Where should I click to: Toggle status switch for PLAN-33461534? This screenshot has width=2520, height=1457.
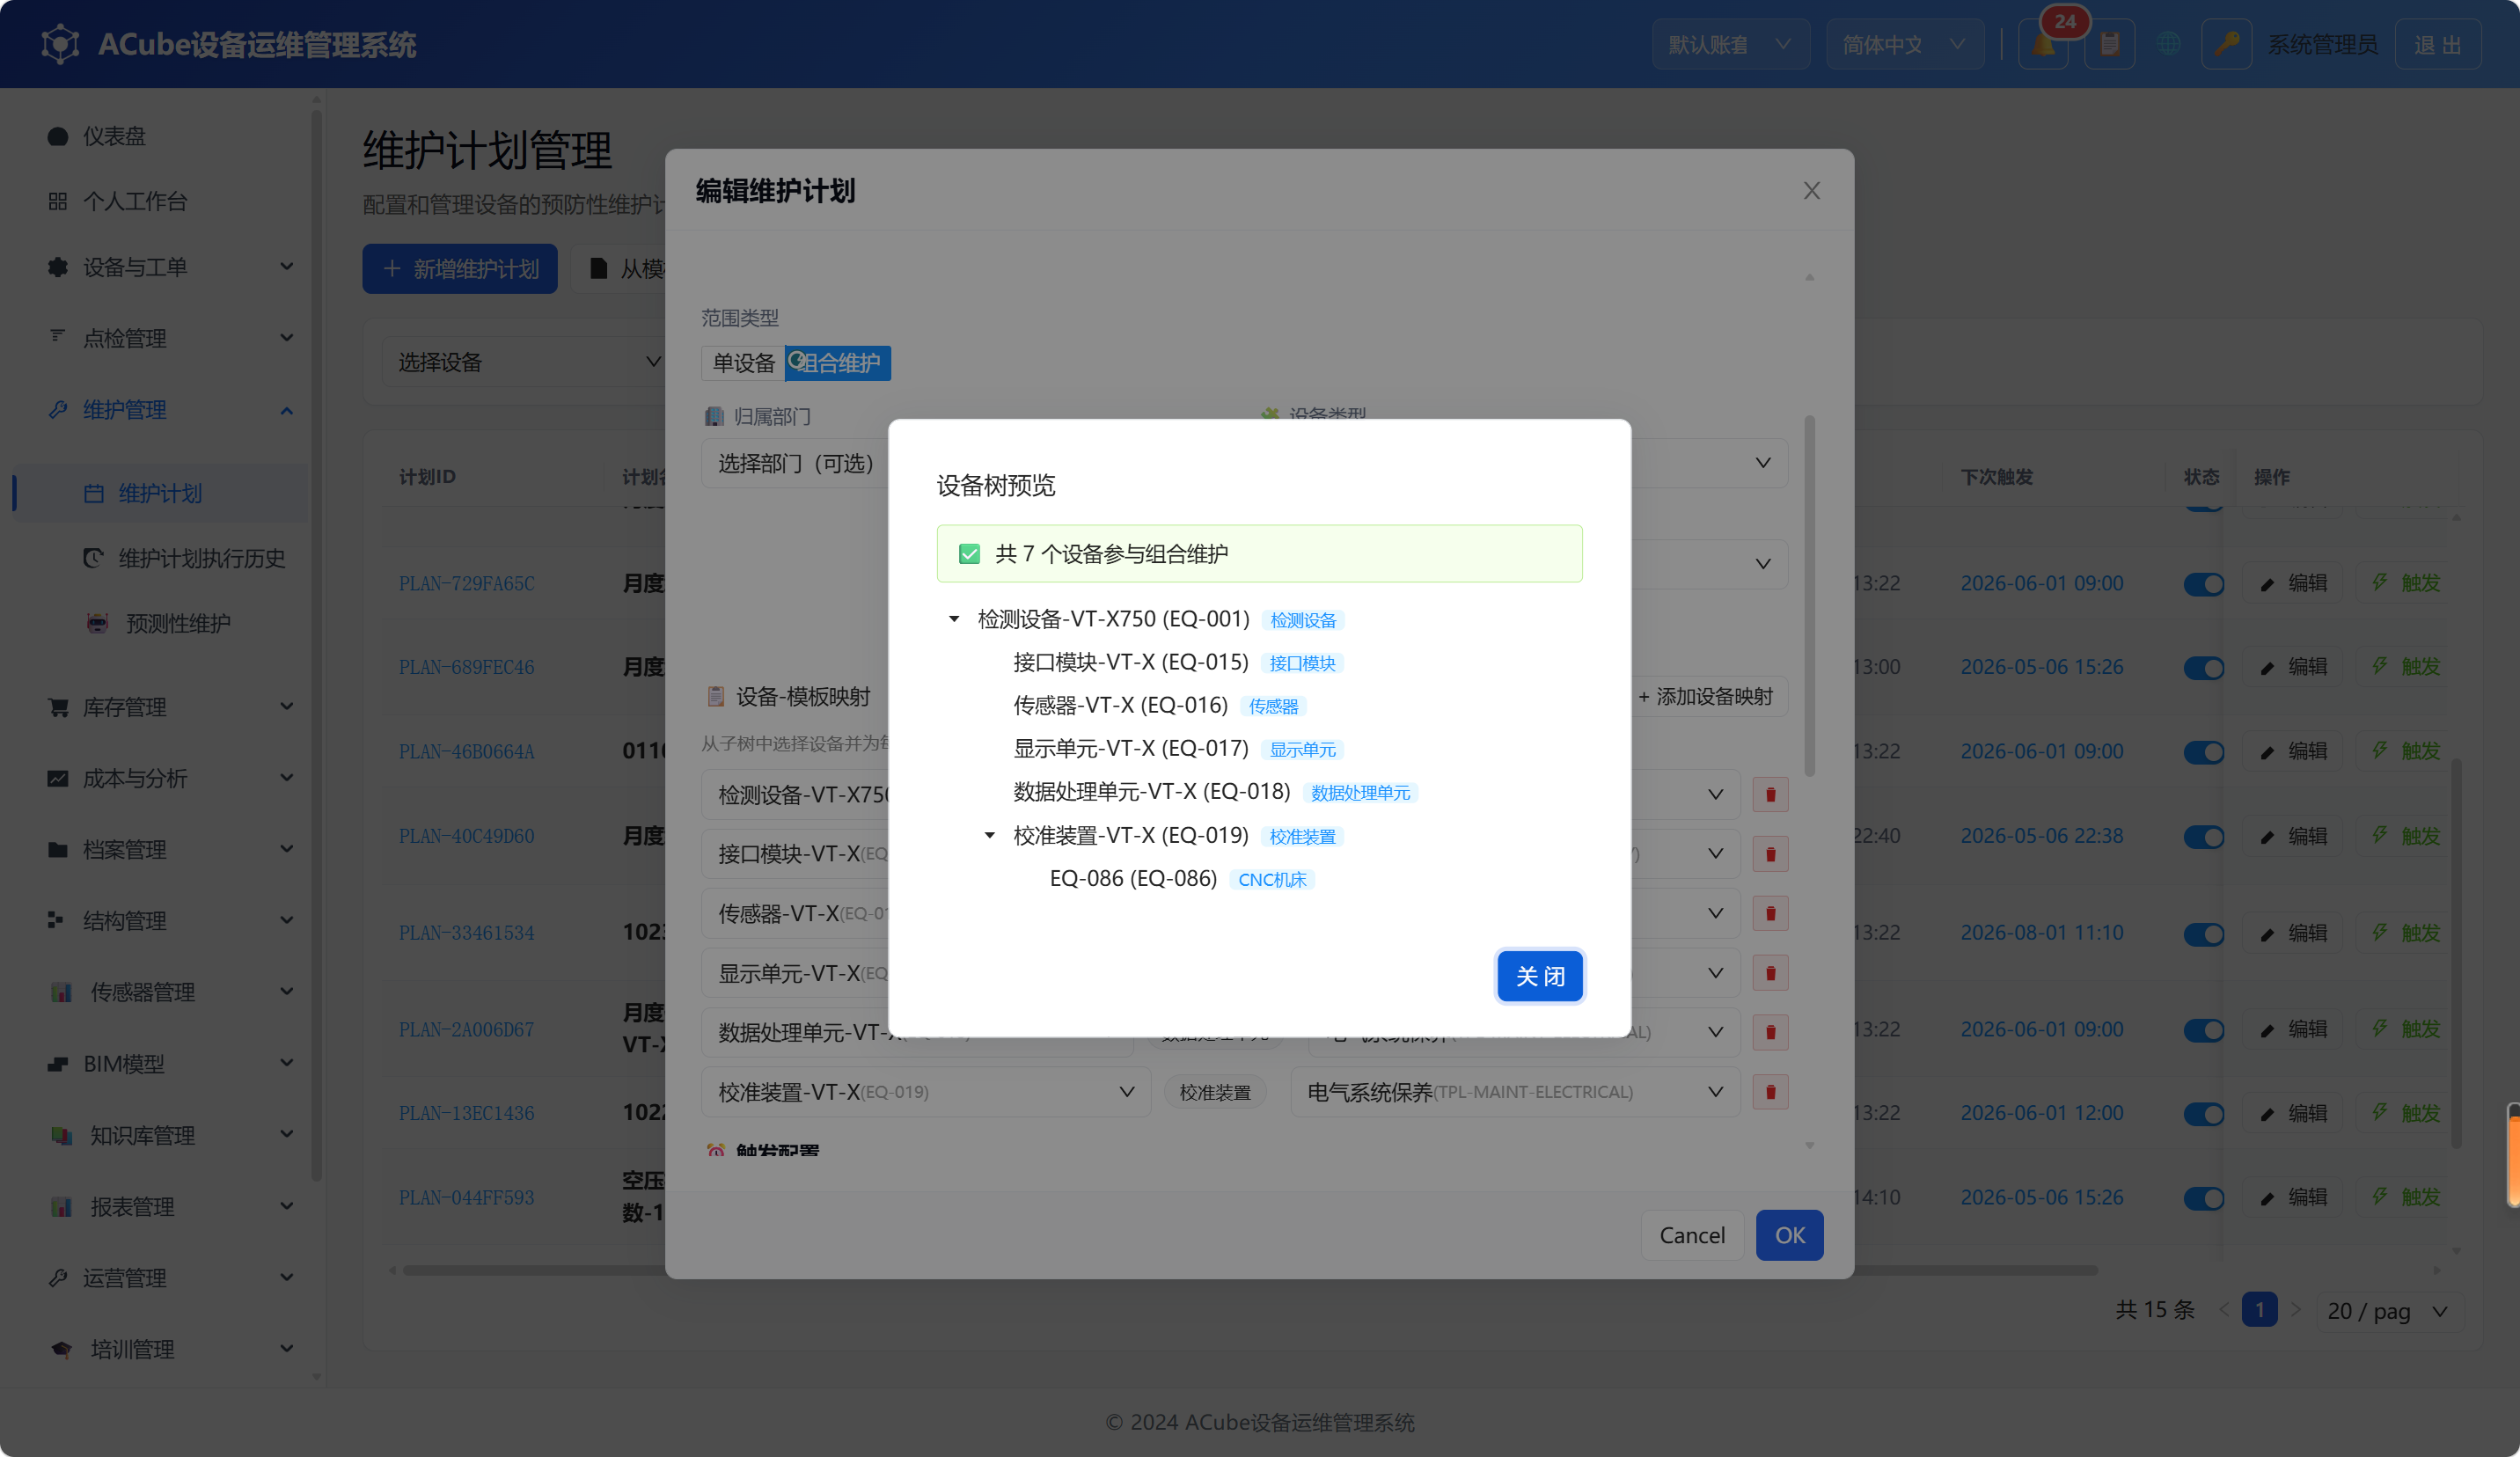pyautogui.click(x=2204, y=934)
